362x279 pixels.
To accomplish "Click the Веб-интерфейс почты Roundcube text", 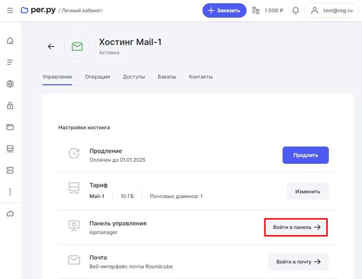I will (131, 266).
